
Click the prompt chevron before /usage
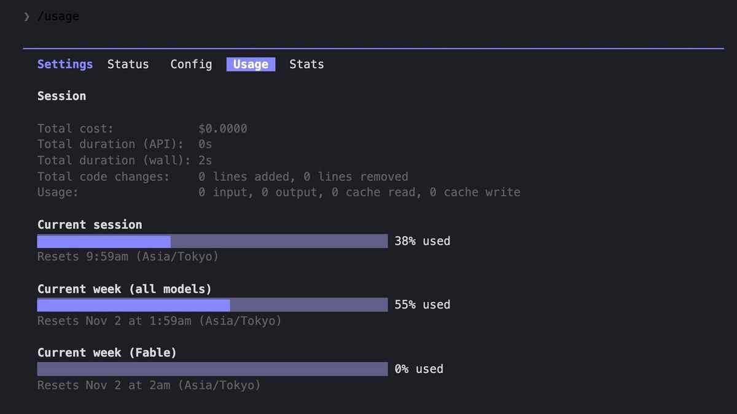26,17
